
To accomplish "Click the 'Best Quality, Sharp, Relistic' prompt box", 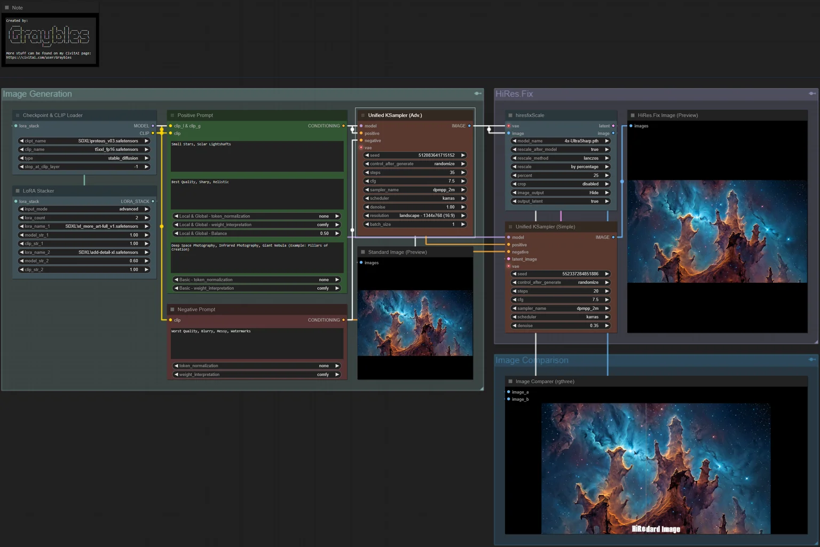I will (x=257, y=194).
